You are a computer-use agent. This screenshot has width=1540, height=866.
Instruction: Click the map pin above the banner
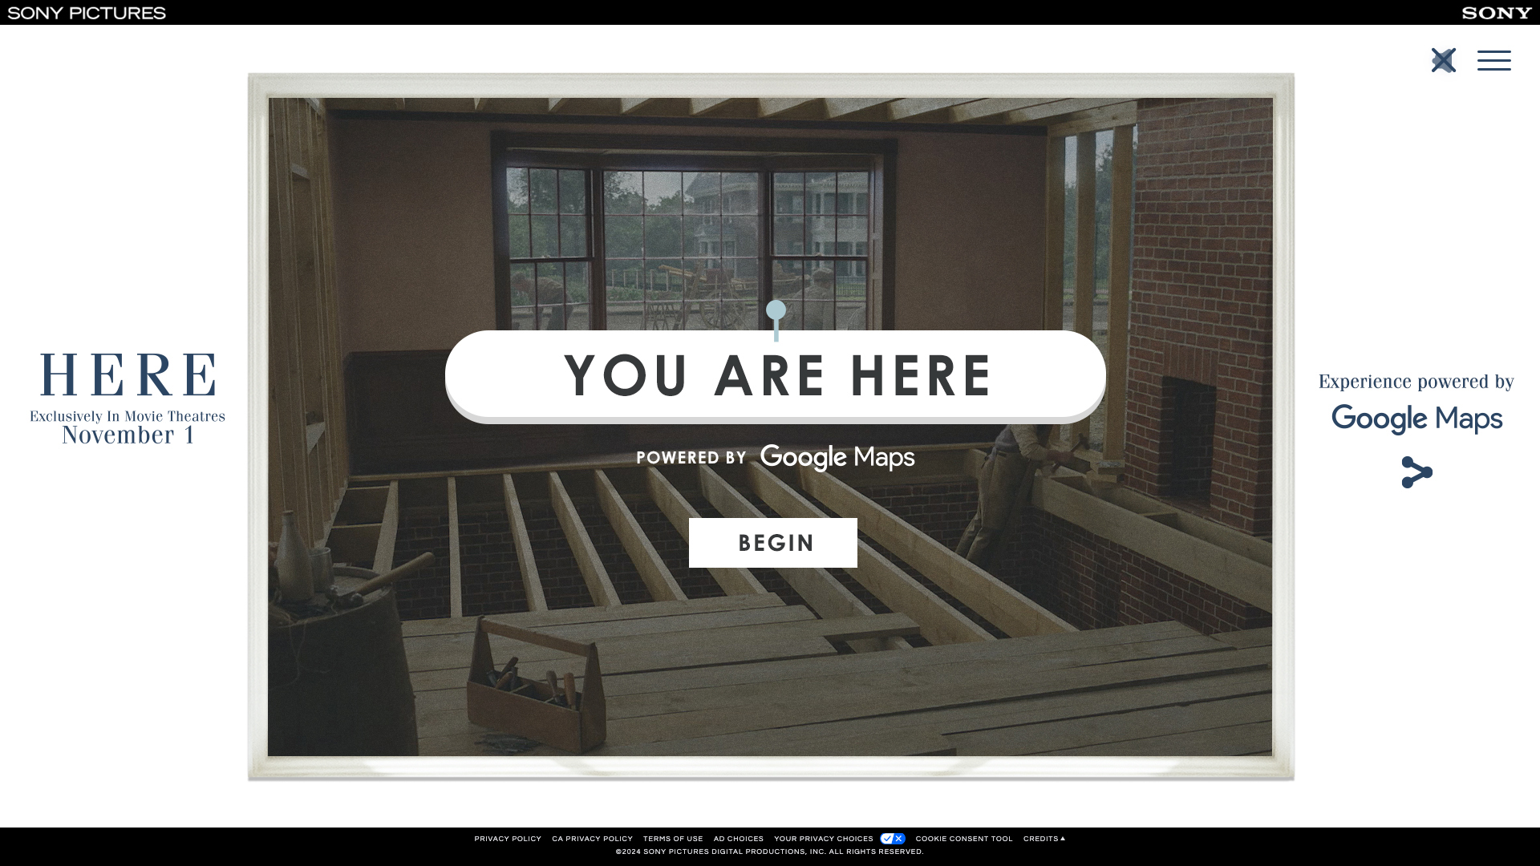click(x=776, y=320)
